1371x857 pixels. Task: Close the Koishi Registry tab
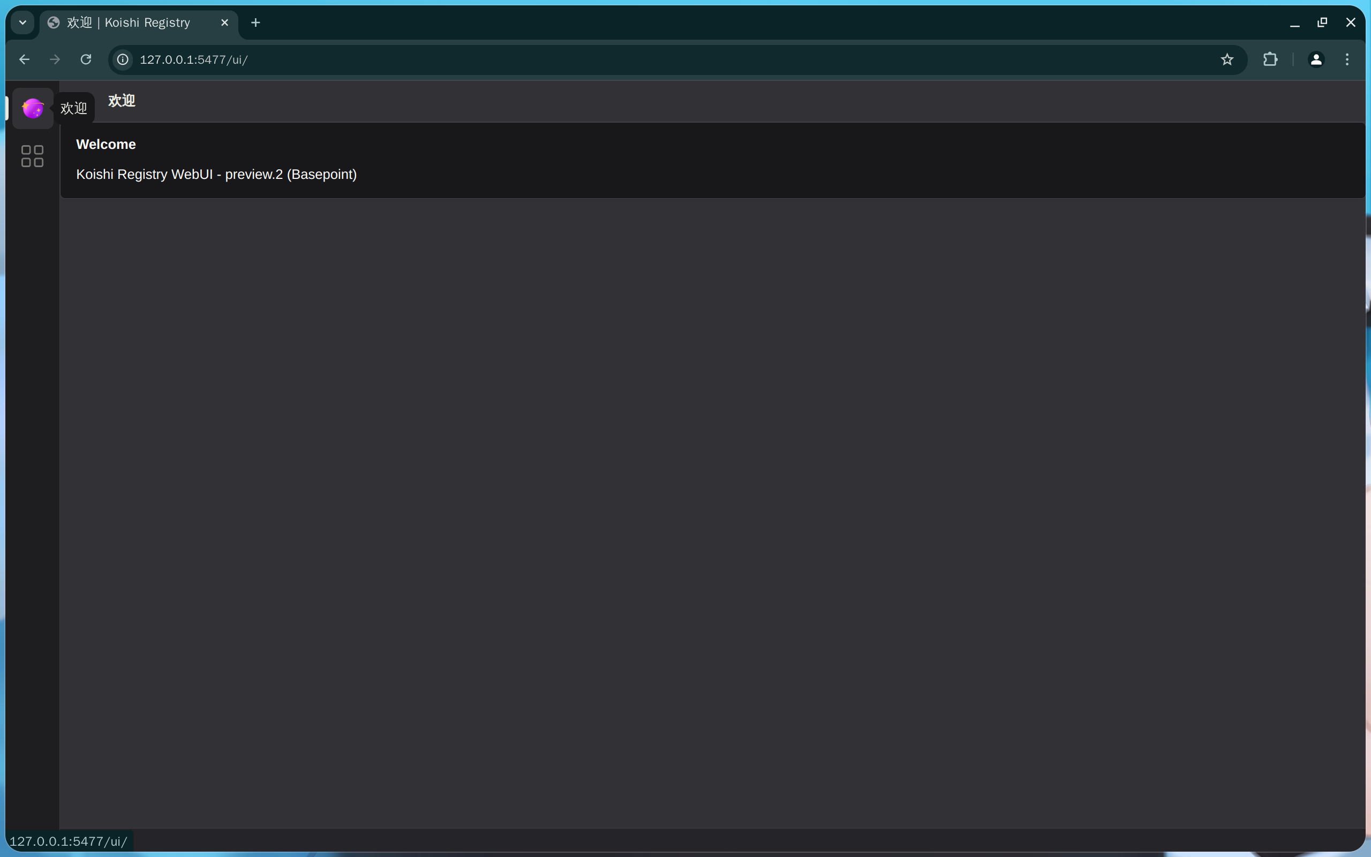224,22
